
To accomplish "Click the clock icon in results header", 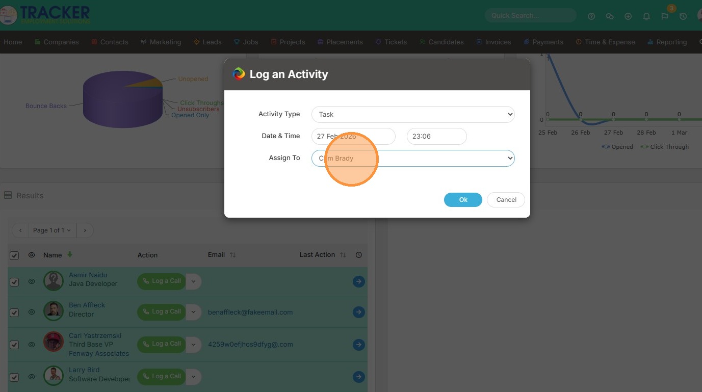I will (x=359, y=255).
